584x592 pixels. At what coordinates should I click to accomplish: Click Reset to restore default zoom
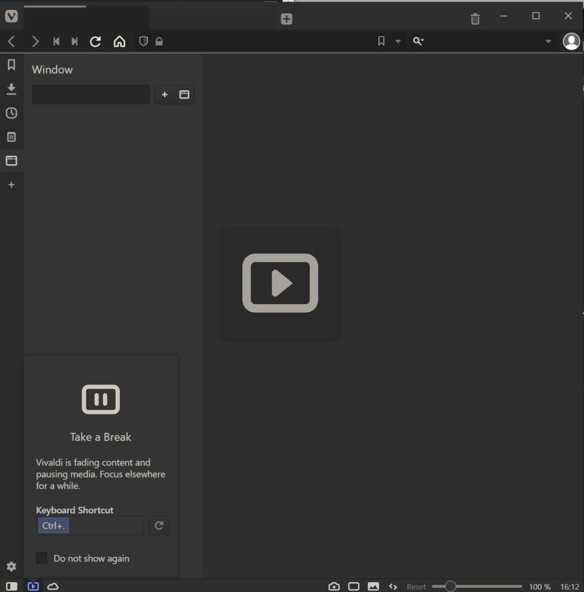416,586
